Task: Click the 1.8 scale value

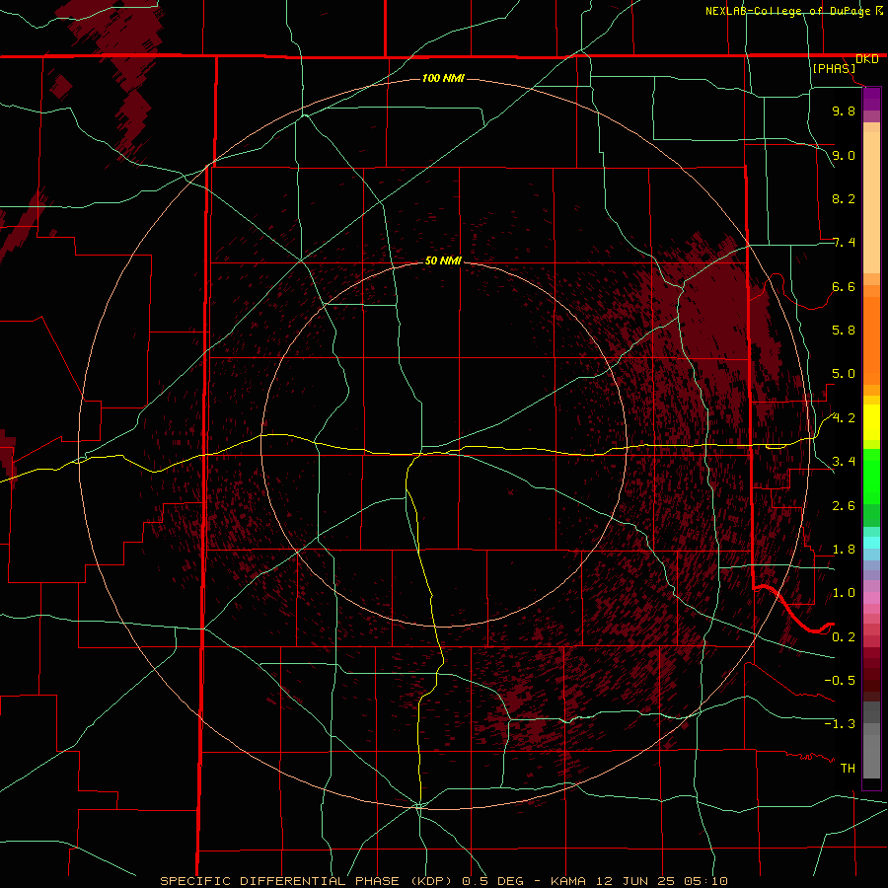Action: tap(844, 550)
